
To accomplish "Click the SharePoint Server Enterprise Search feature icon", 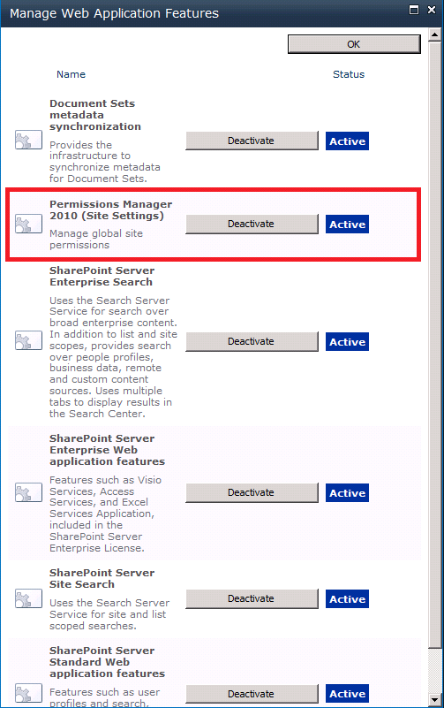I will (x=28, y=340).
